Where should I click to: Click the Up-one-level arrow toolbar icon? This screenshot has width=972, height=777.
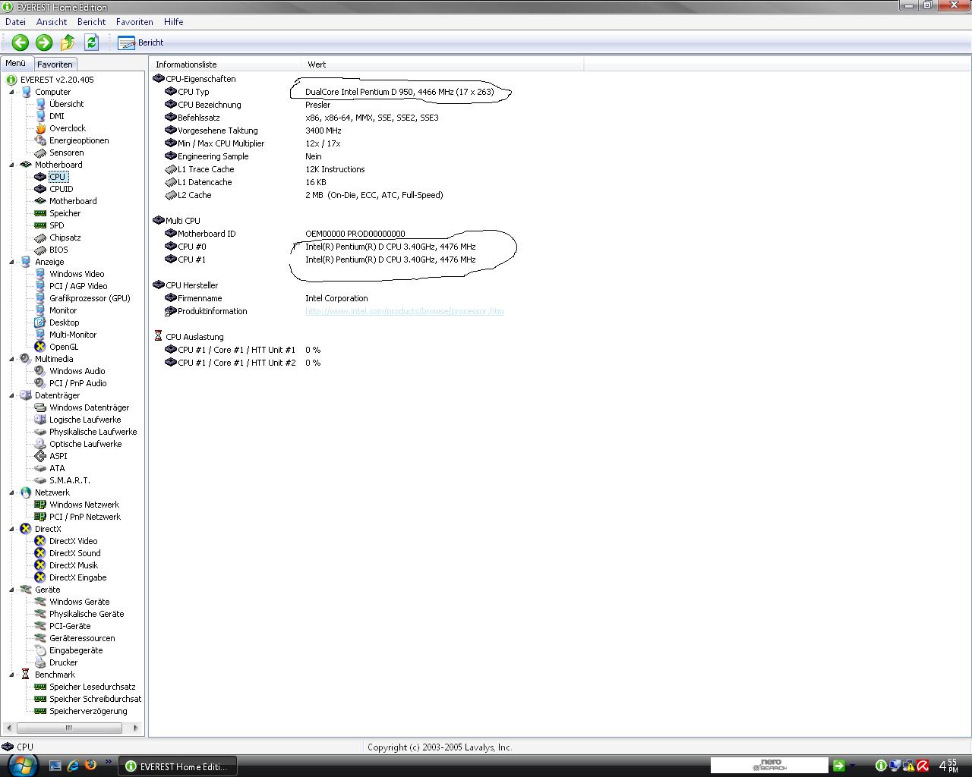[x=68, y=42]
